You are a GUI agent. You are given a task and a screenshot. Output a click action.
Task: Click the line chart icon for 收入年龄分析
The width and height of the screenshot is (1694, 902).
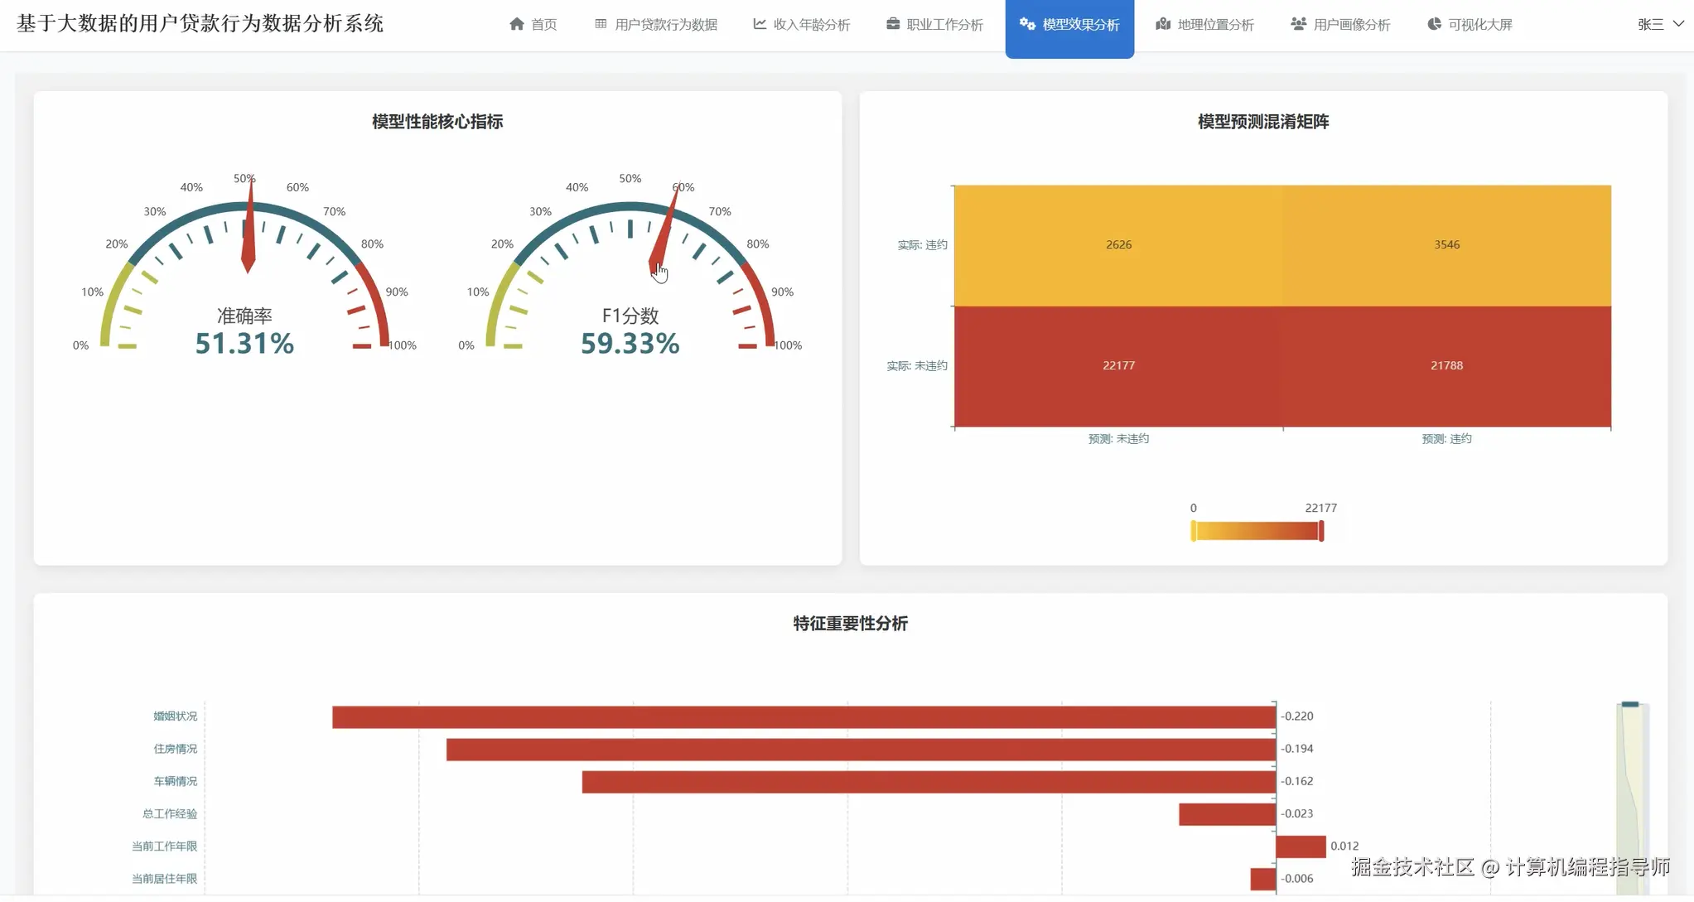pyautogui.click(x=759, y=24)
